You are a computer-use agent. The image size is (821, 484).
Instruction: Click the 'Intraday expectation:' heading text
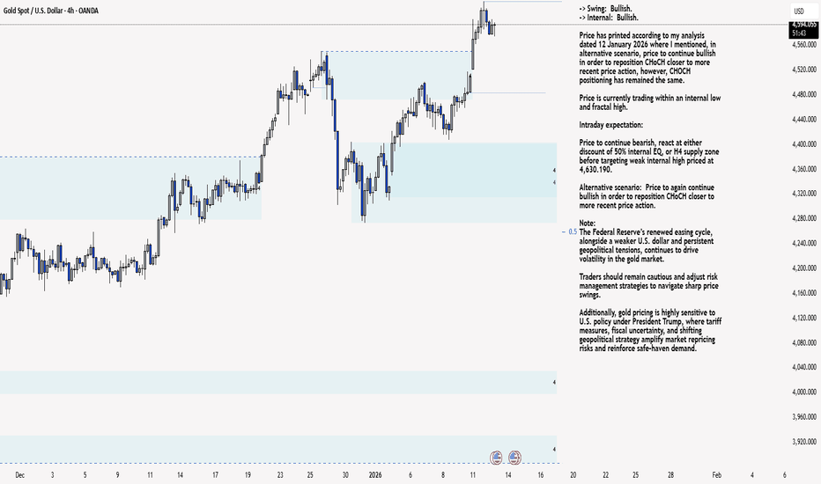pyautogui.click(x=611, y=125)
